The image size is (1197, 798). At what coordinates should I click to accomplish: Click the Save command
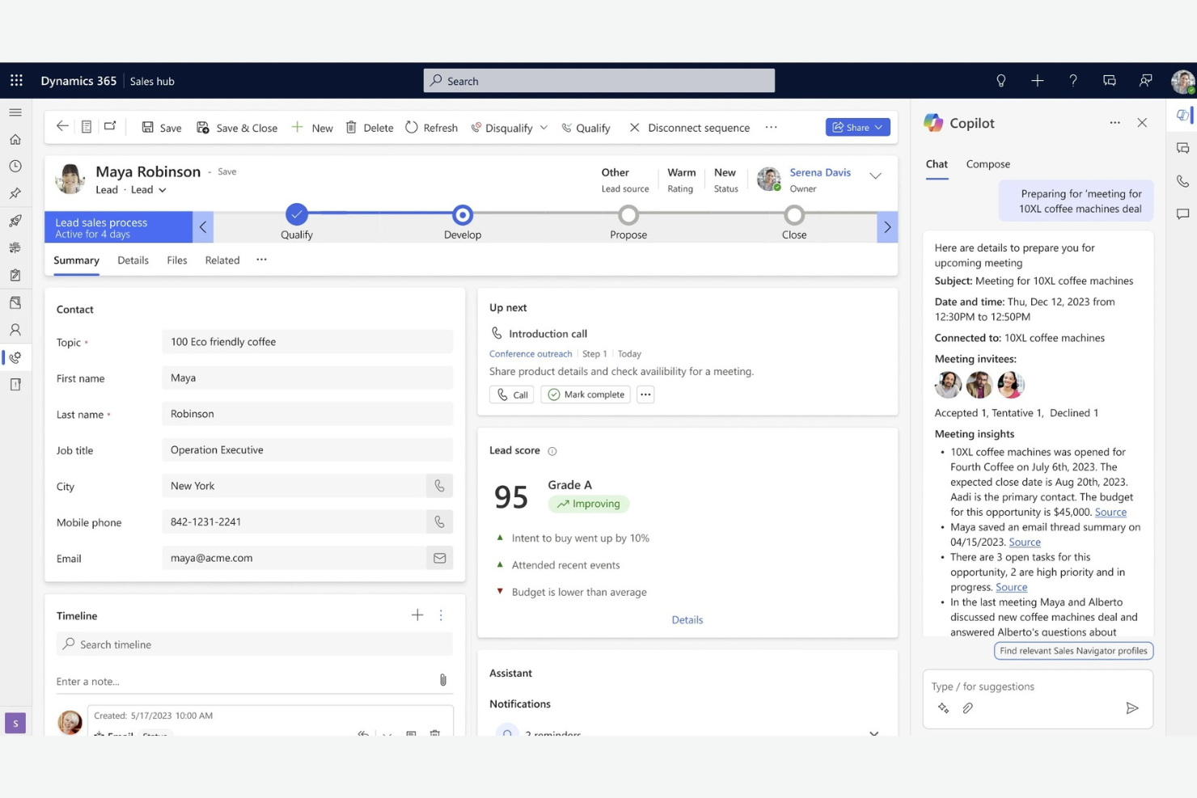(x=162, y=128)
